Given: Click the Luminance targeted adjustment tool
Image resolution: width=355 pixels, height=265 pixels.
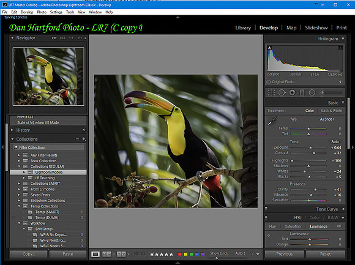Looking at the screenshot, I should click(x=269, y=236).
